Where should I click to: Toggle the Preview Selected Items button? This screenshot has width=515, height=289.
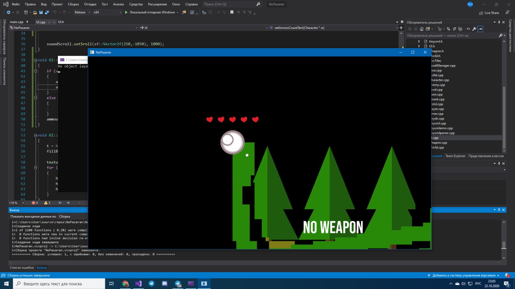pyautogui.click(x=480, y=29)
